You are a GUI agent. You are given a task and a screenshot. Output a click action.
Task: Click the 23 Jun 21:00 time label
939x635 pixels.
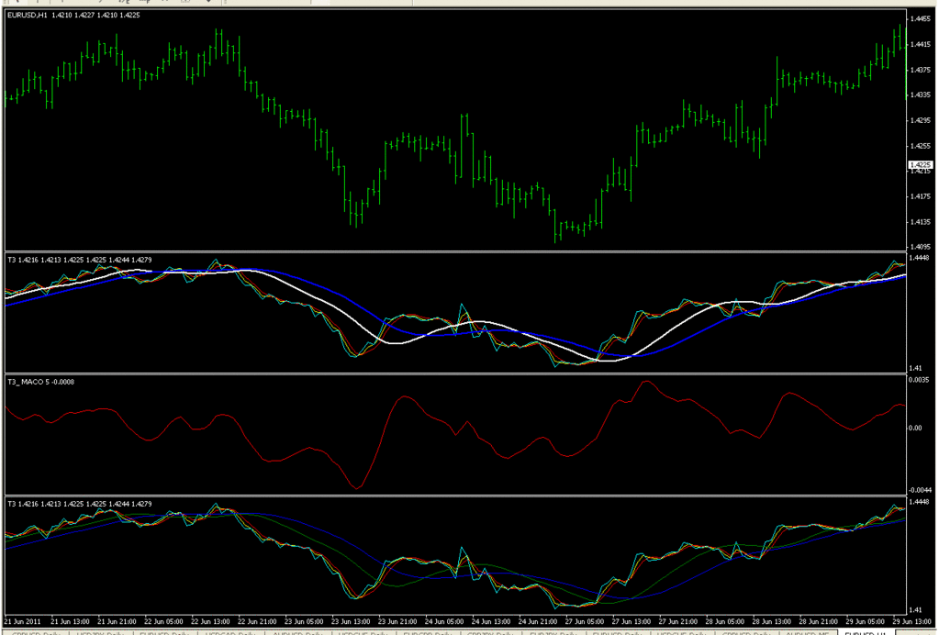[x=397, y=622]
